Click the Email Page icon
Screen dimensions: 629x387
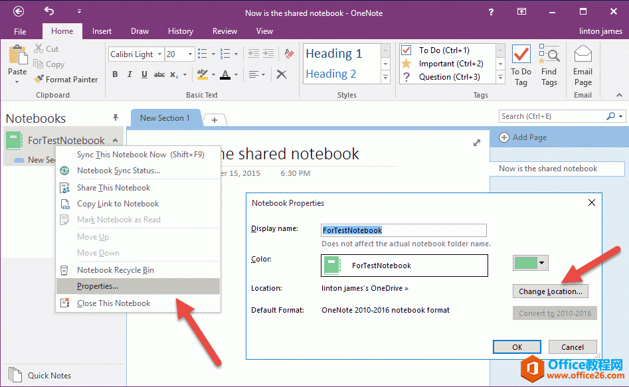click(583, 66)
